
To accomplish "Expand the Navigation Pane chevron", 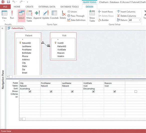I will point(2,28).
